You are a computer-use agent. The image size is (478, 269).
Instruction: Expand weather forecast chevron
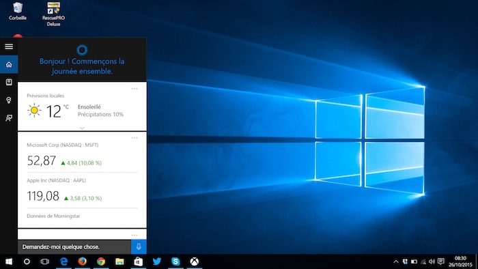pyautogui.click(x=82, y=128)
